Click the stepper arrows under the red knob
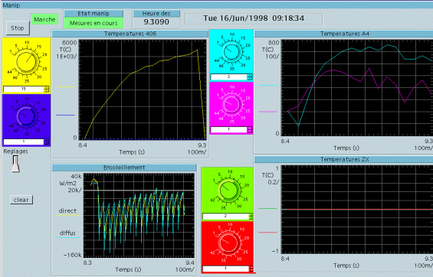This screenshot has width=433, height=277. (x=251, y=269)
